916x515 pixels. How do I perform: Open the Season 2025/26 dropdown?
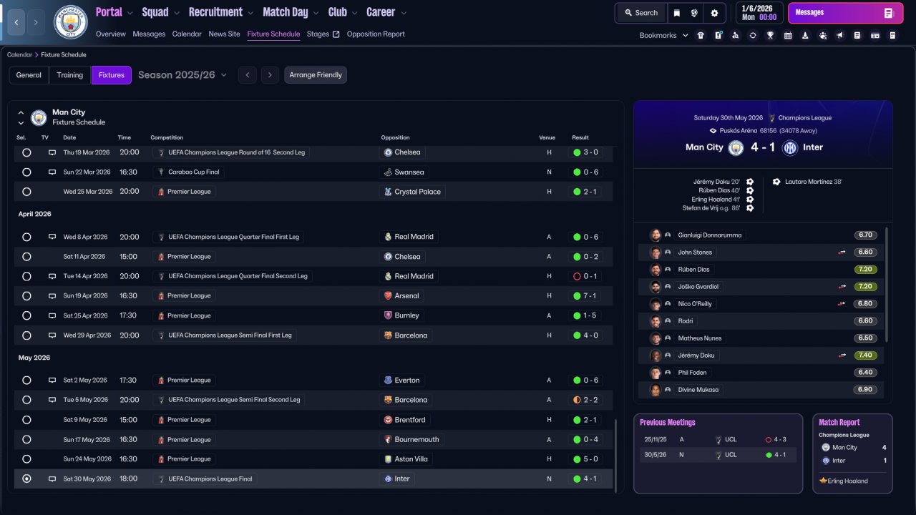point(182,74)
